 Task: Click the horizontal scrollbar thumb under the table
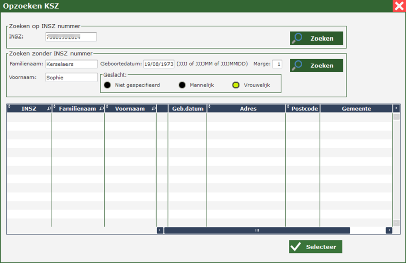click(x=257, y=230)
